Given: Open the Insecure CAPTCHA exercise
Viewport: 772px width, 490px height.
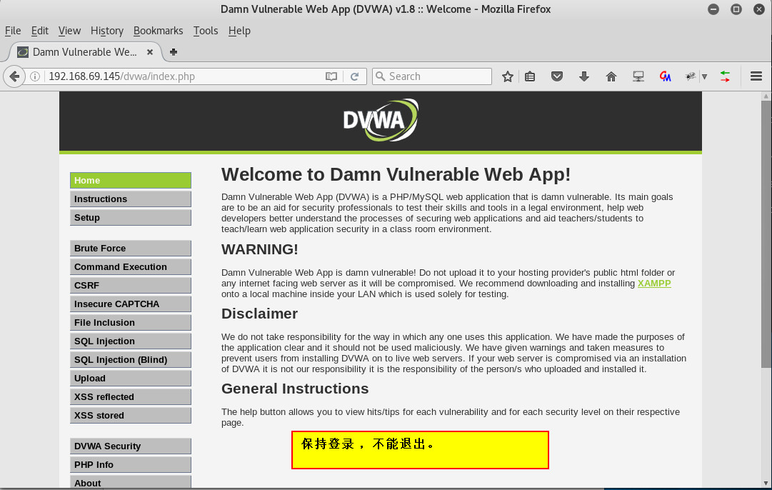Looking at the screenshot, I should [x=131, y=304].
